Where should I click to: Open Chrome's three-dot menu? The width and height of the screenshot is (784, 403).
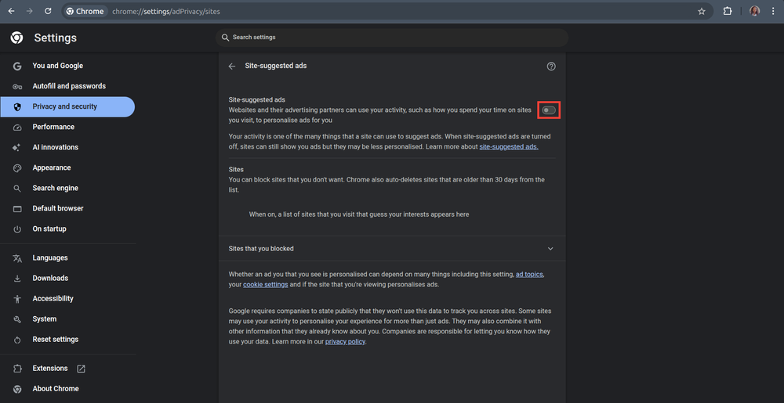[773, 12]
